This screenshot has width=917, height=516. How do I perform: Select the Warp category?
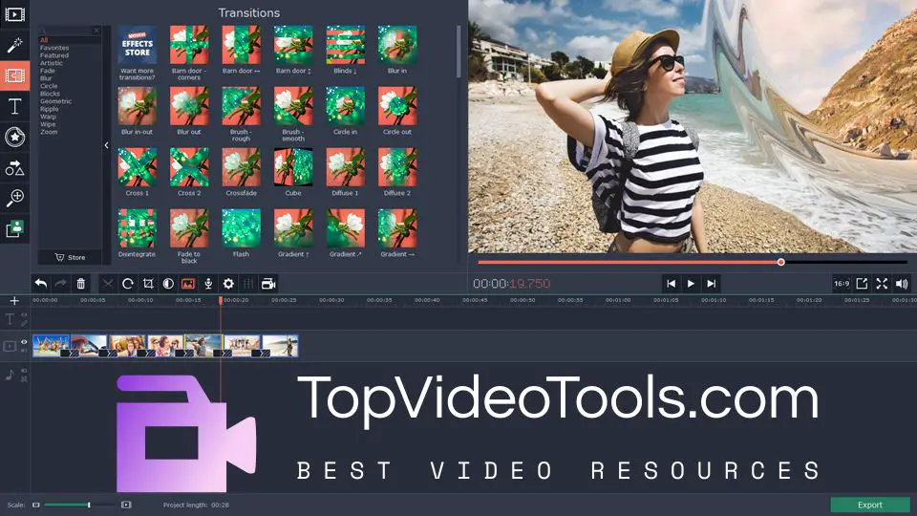[48, 117]
